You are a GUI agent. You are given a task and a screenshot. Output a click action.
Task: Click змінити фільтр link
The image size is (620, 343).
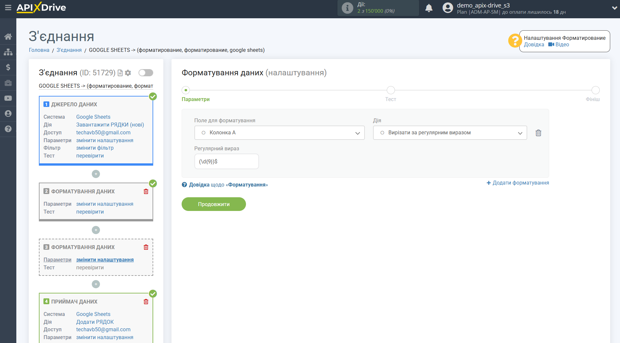pos(95,148)
